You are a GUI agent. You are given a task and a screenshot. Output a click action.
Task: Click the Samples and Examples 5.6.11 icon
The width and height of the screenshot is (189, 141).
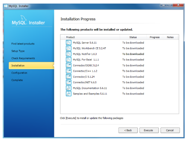point(69,94)
